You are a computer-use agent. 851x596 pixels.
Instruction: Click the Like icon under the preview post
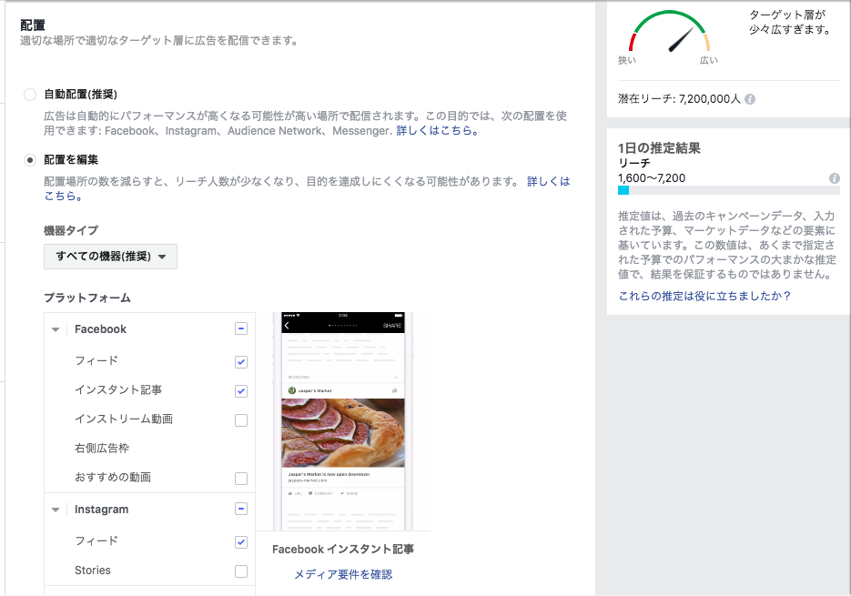click(x=289, y=492)
